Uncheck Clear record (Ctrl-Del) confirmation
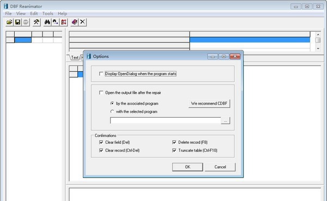 [101, 150]
